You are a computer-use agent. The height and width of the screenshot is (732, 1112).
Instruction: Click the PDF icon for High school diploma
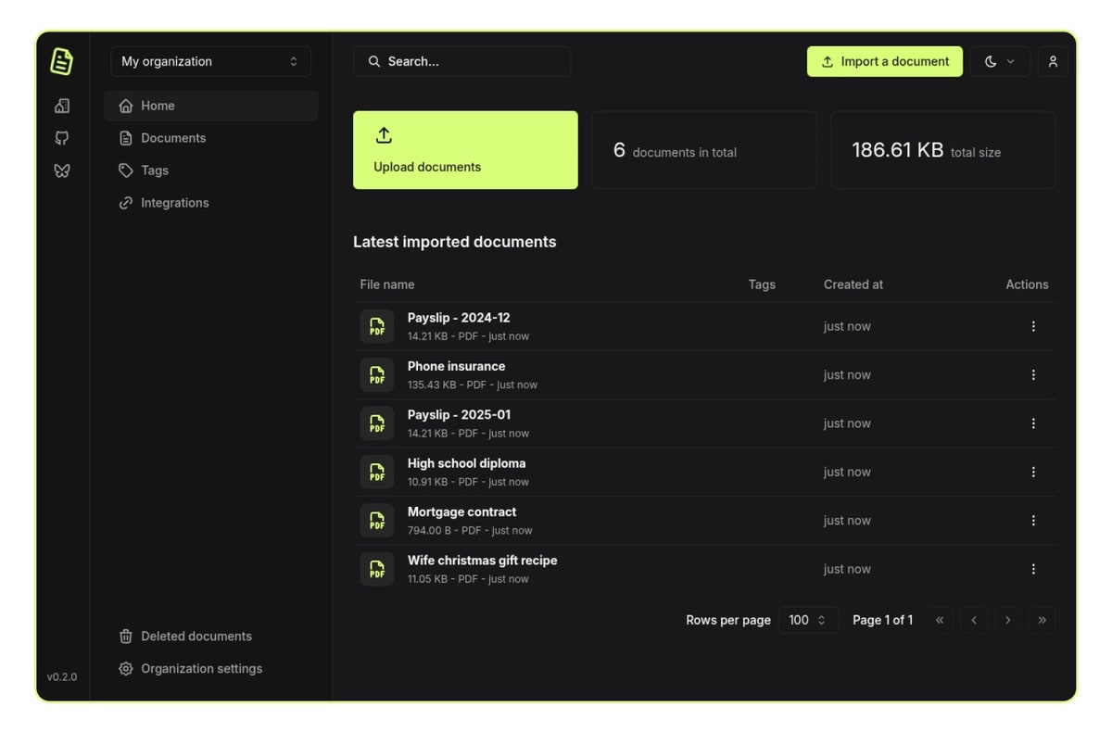click(x=377, y=473)
